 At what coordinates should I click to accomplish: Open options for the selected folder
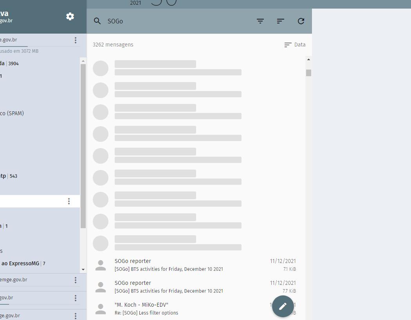click(69, 201)
